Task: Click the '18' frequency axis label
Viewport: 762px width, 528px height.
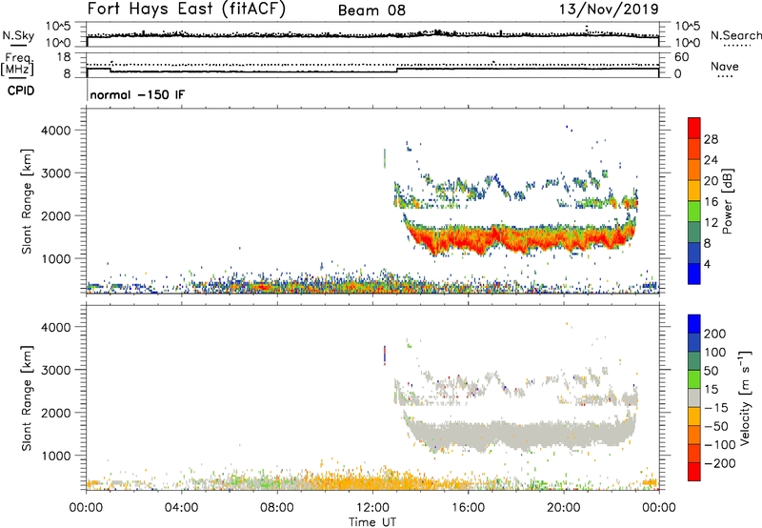Action: point(63,57)
